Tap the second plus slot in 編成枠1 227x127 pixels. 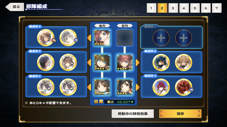pyautogui.click(x=184, y=38)
